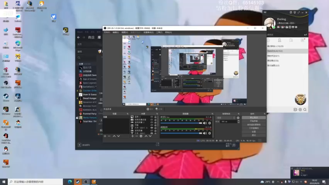Open OBS Studio desktop shortcut
Viewport: 329px width, 185px height.
[6, 85]
